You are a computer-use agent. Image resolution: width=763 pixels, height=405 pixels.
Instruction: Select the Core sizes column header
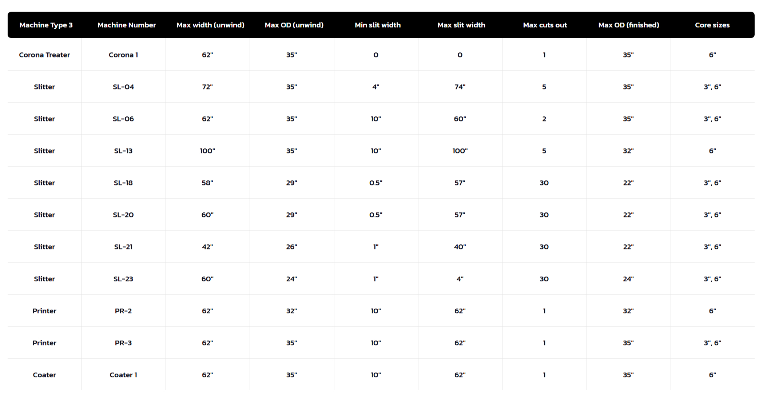pyautogui.click(x=712, y=25)
